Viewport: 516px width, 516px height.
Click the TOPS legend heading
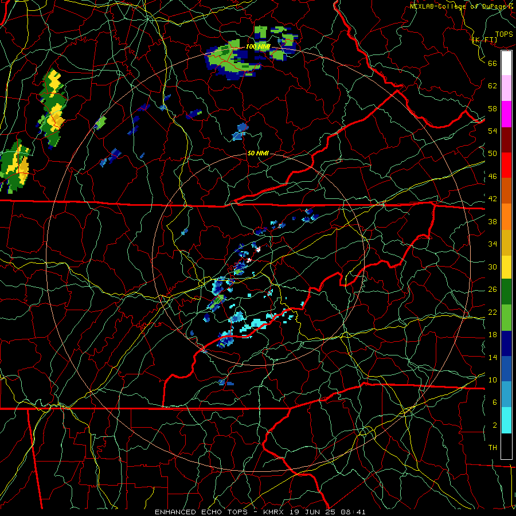coord(504,34)
